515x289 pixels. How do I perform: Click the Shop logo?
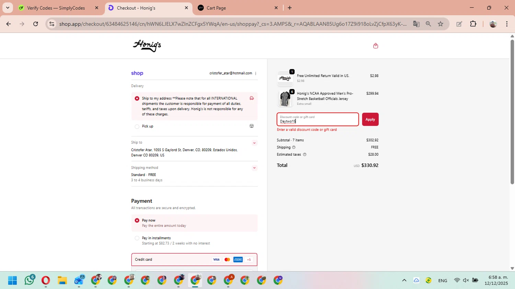(137, 73)
